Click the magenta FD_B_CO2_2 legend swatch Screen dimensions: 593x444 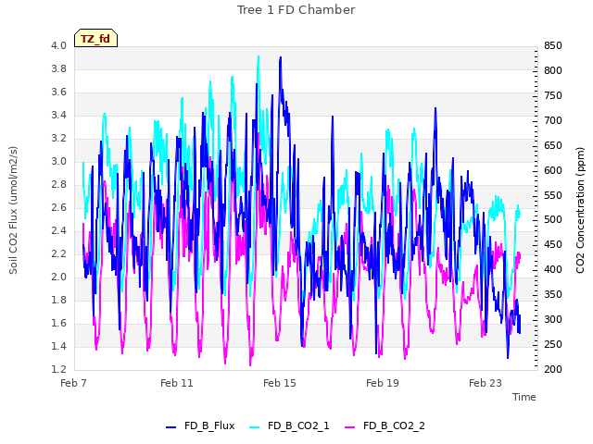350,427
